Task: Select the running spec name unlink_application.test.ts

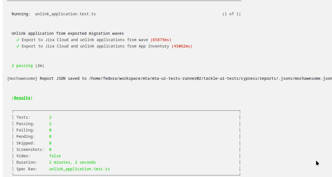Action: pos(65,14)
